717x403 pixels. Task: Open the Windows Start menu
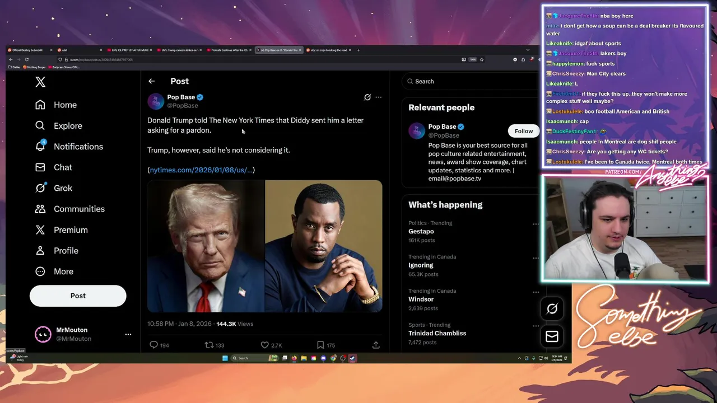click(x=225, y=358)
